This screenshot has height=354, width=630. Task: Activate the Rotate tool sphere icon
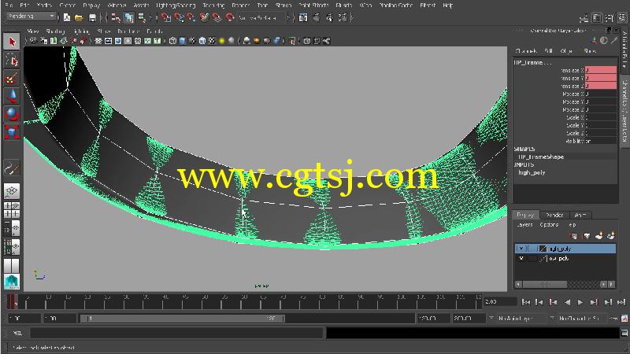[x=12, y=114]
